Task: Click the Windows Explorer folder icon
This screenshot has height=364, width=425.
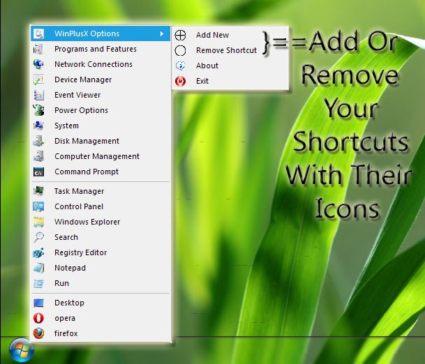Action: (x=38, y=222)
